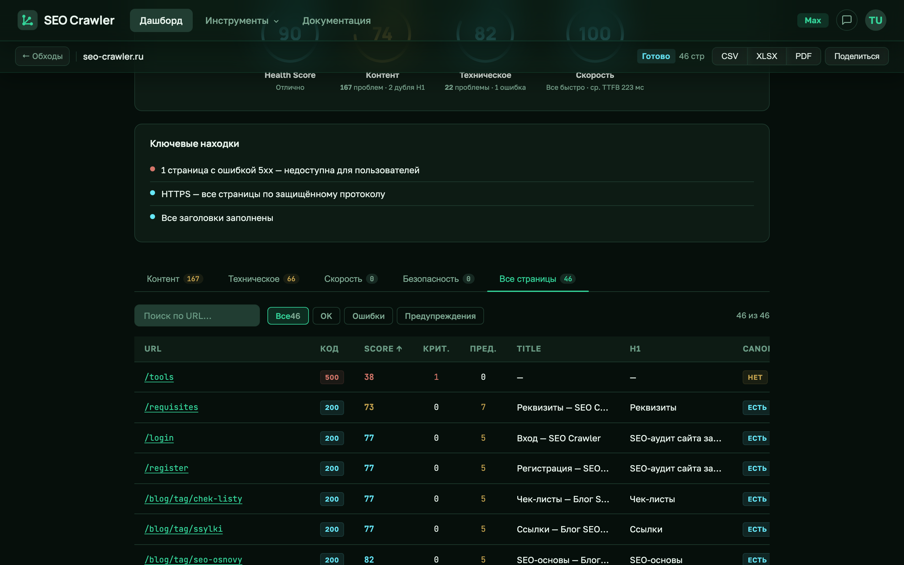This screenshot has width=904, height=565.
Task: Filter pages by Предупреждения
Action: point(440,316)
